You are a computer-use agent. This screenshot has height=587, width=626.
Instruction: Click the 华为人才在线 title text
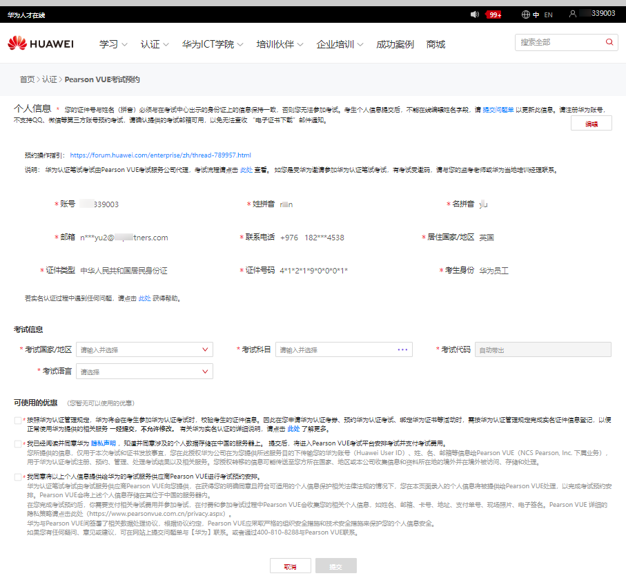coord(26,15)
